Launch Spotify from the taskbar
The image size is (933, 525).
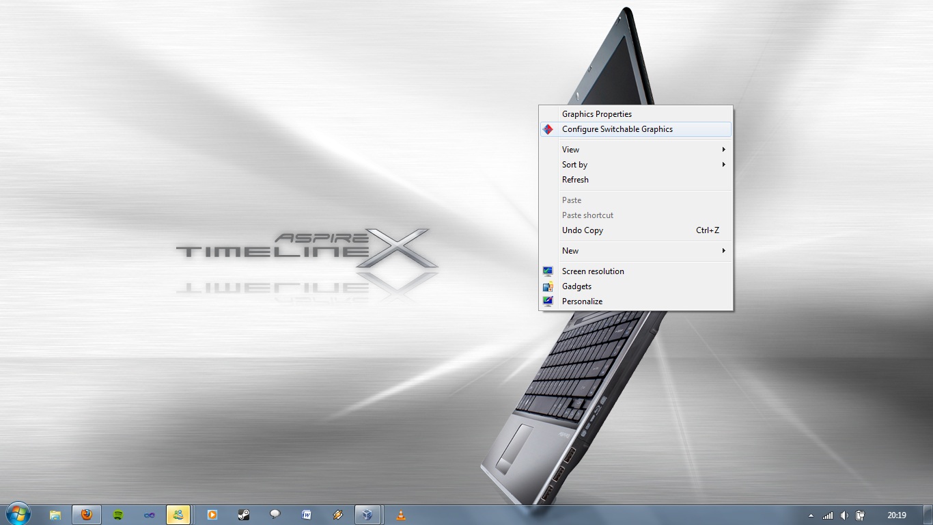point(118,515)
